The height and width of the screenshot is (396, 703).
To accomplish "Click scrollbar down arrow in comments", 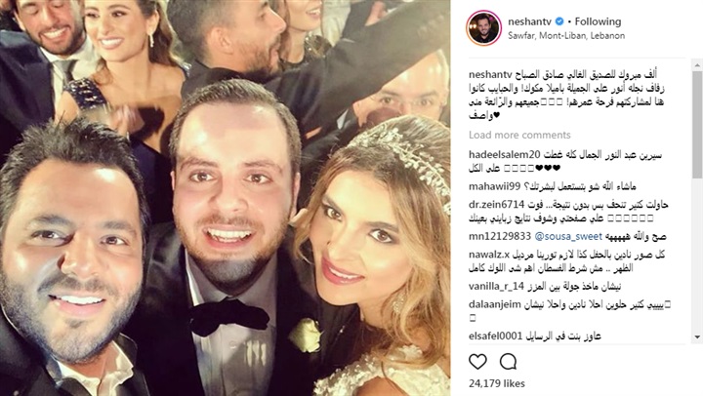I will point(697,337).
